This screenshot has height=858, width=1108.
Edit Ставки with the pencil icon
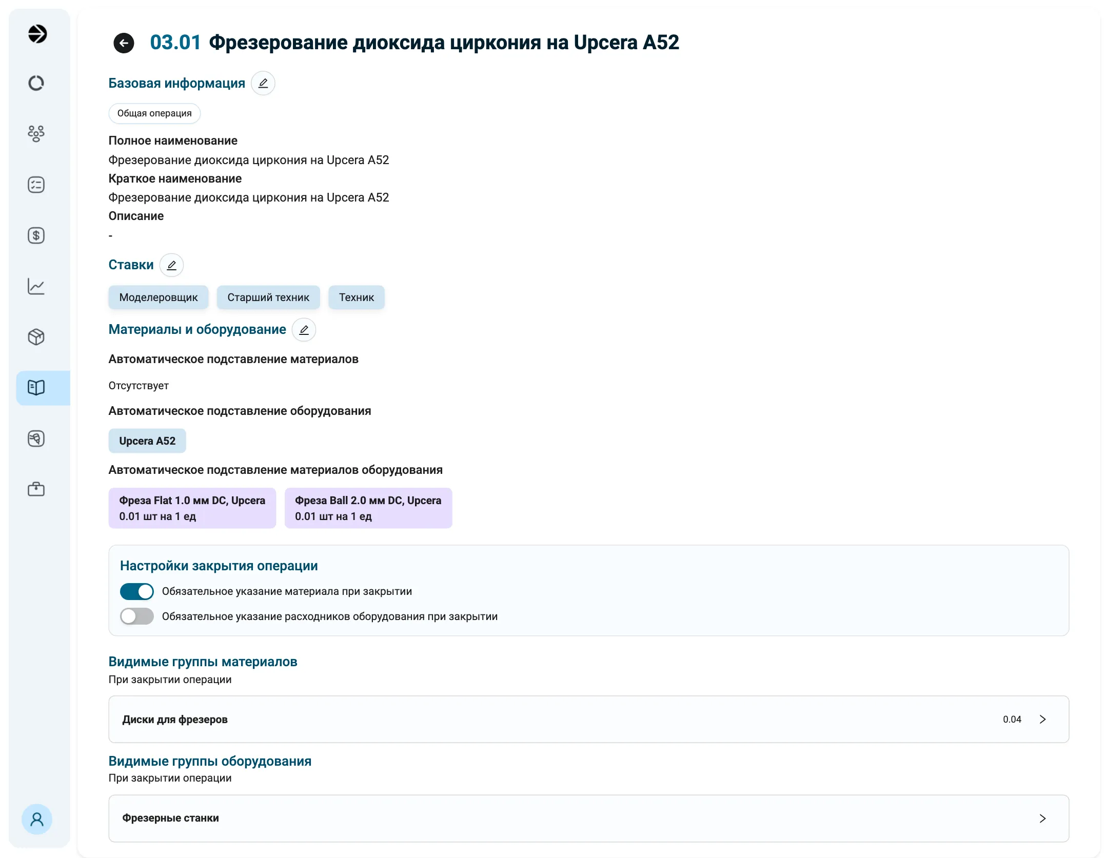point(171,265)
